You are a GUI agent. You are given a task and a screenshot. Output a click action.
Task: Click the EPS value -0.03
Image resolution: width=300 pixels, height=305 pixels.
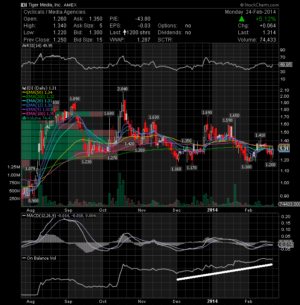coord(144,26)
